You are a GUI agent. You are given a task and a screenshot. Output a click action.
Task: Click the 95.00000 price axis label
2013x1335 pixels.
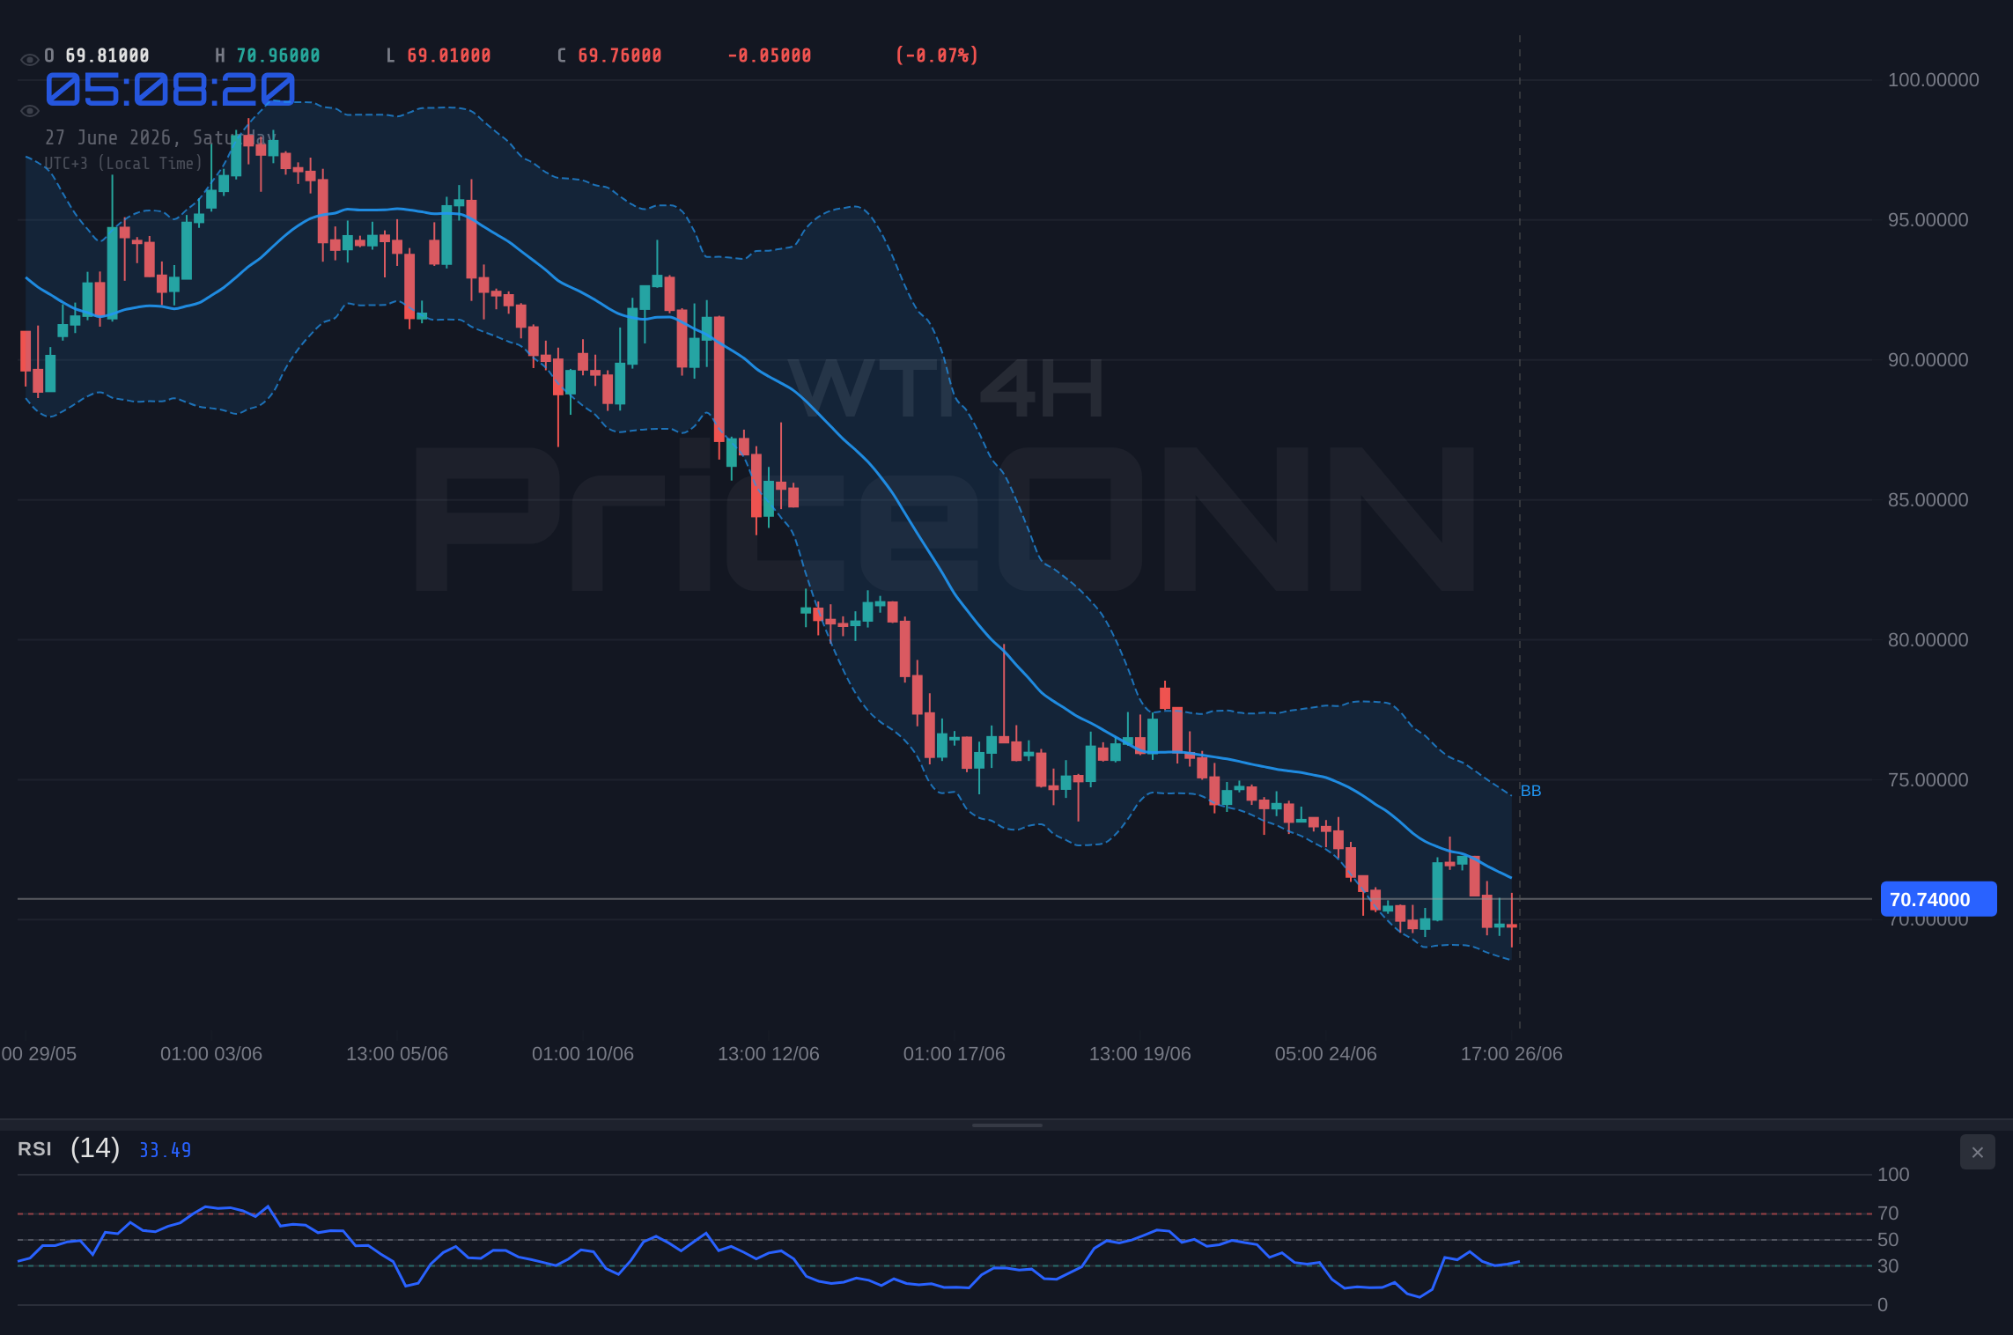click(x=1928, y=220)
